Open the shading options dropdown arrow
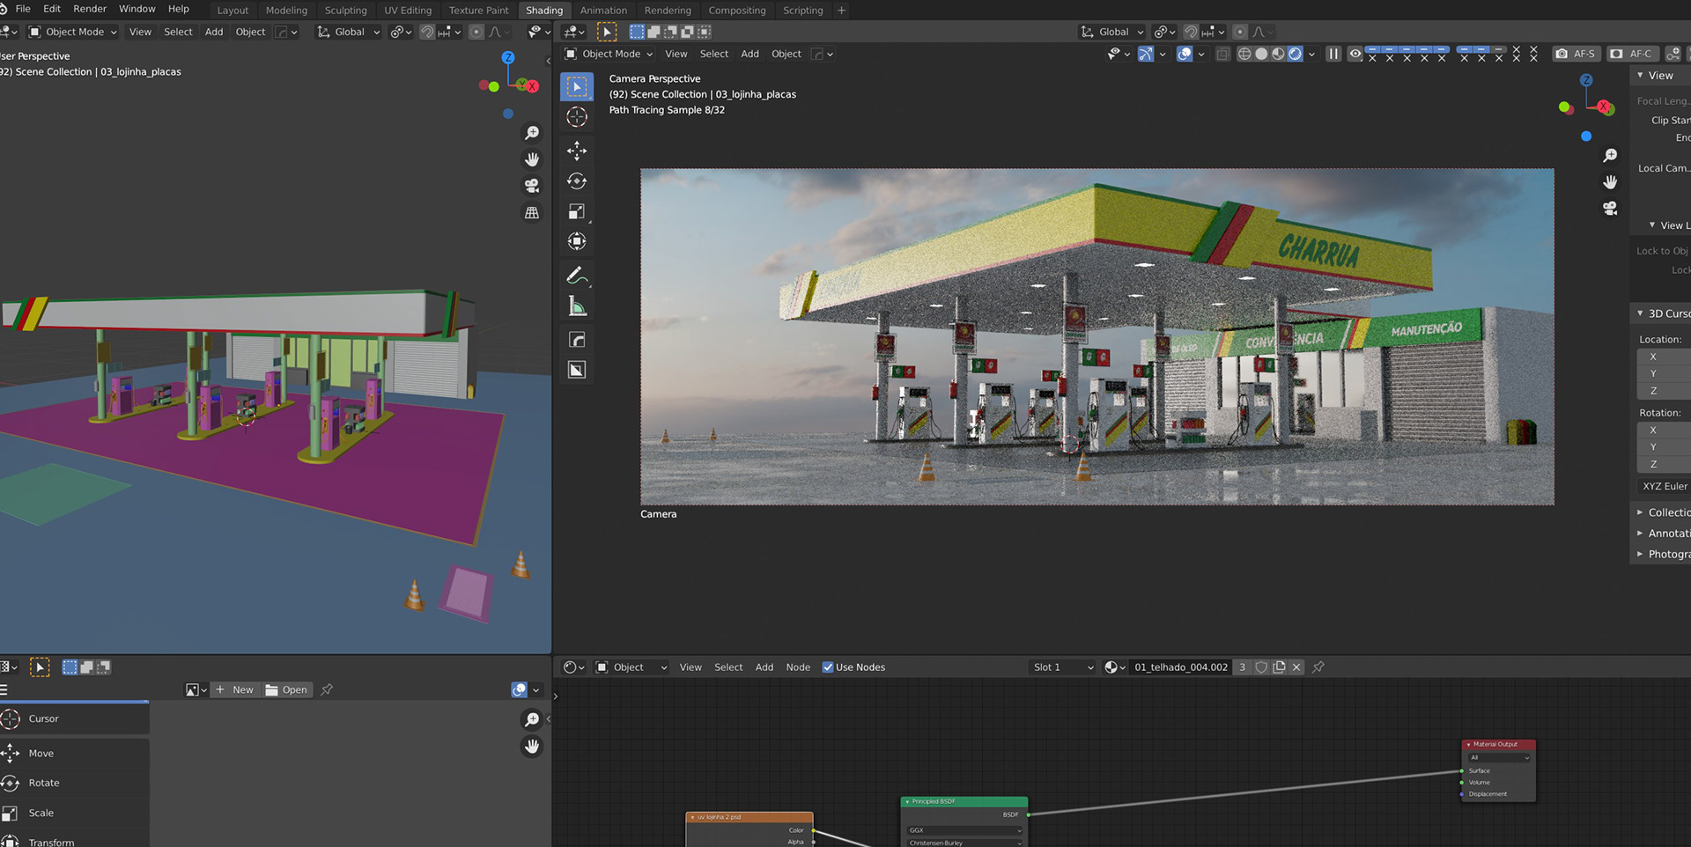 click(1311, 54)
